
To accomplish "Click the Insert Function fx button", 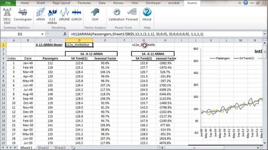I will [65, 34].
